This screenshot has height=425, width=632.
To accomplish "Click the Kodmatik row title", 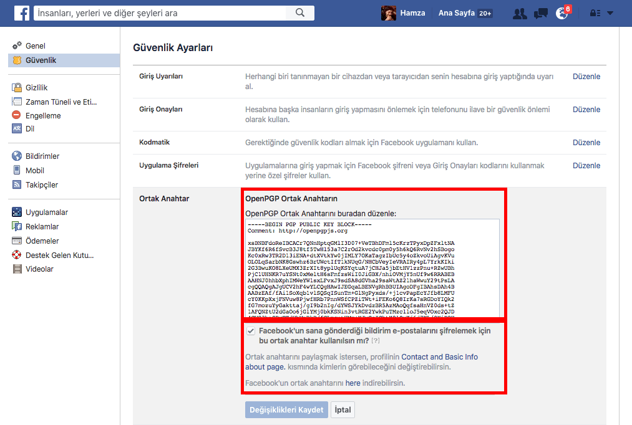I will (154, 142).
